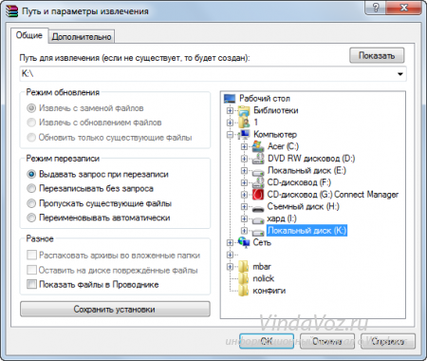Screen dimensions: 427x361
Task: Expand the Сеть tree node
Action: (230, 243)
